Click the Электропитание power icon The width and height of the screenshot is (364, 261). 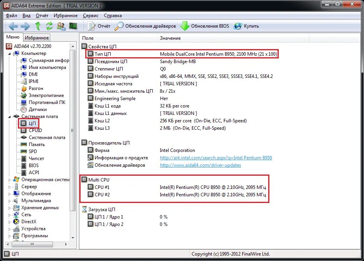pos(24,95)
